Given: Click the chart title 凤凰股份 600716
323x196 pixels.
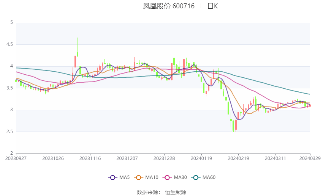Looking at the screenshot, I should click(168, 6).
